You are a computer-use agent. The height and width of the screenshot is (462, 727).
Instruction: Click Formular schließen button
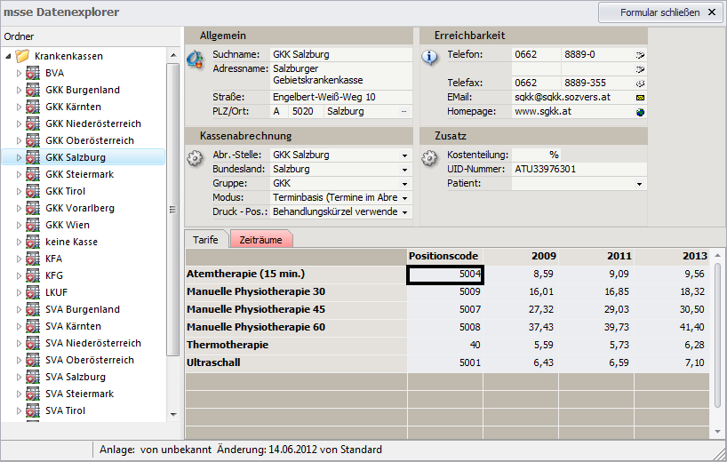click(x=660, y=12)
